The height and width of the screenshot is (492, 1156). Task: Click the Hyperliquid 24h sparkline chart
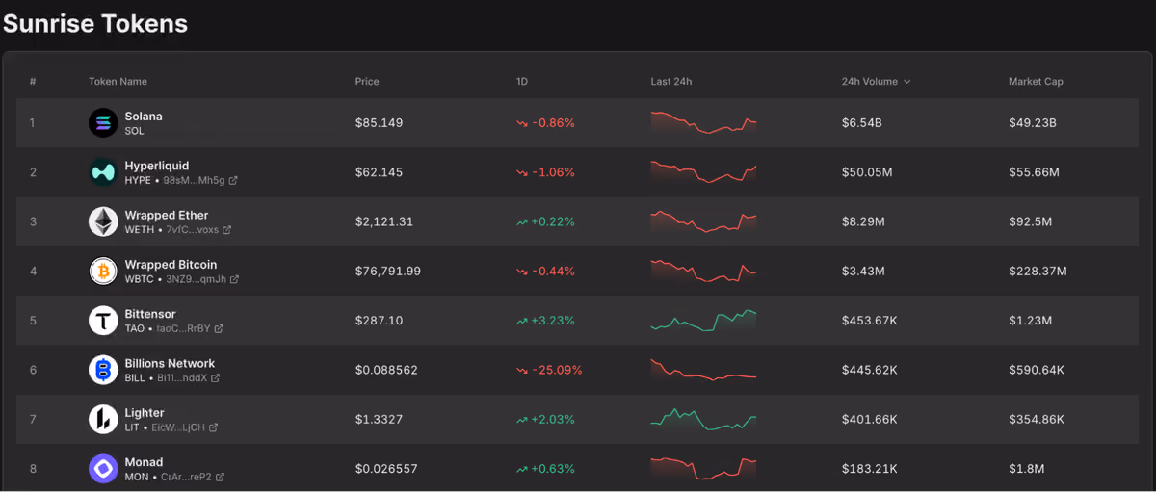(703, 172)
